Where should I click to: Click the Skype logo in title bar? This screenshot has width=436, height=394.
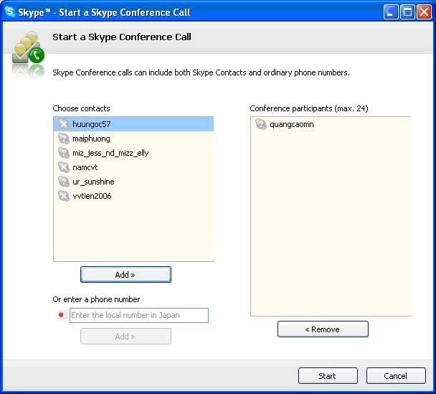(10, 12)
